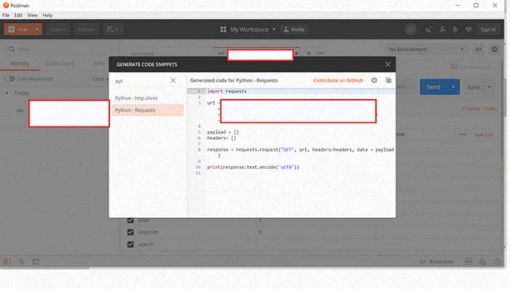
Task: Open the Cookies link
Action: 471,108
